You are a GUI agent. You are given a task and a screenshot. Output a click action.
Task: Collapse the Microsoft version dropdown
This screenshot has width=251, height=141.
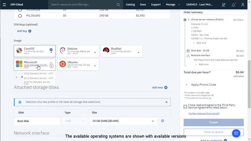tap(51, 66)
